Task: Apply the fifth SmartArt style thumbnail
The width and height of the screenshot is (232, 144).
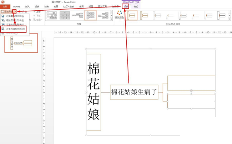Action: [x=183, y=15]
